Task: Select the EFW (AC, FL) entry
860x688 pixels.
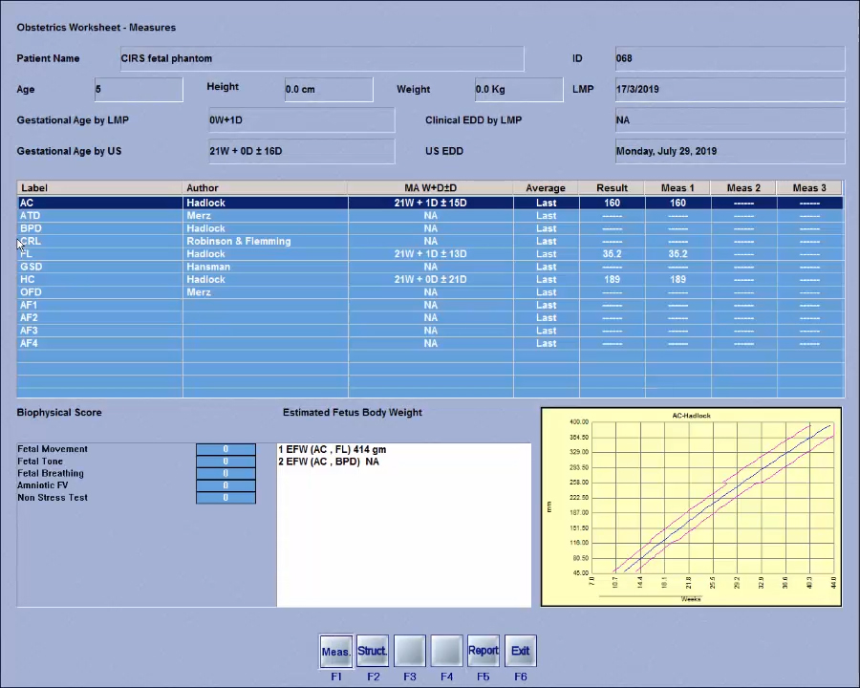Action: coord(333,449)
